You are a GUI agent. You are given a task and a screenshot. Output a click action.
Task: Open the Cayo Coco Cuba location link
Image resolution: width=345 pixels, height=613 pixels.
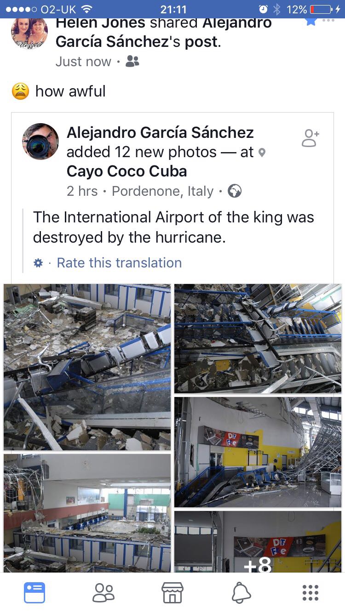point(127,171)
